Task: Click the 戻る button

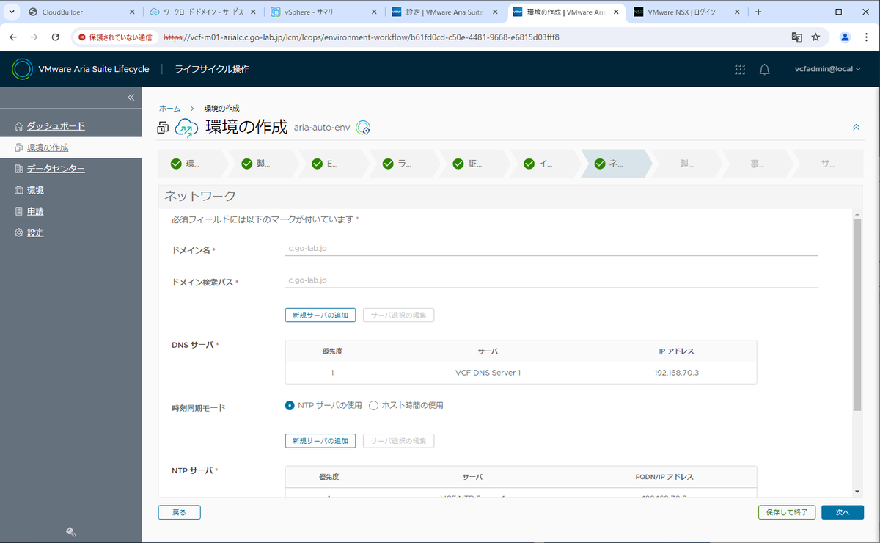Action: point(180,512)
